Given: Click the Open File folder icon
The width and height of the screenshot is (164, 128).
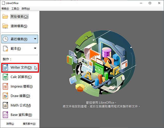Looking at the screenshot, I should point(5,16).
